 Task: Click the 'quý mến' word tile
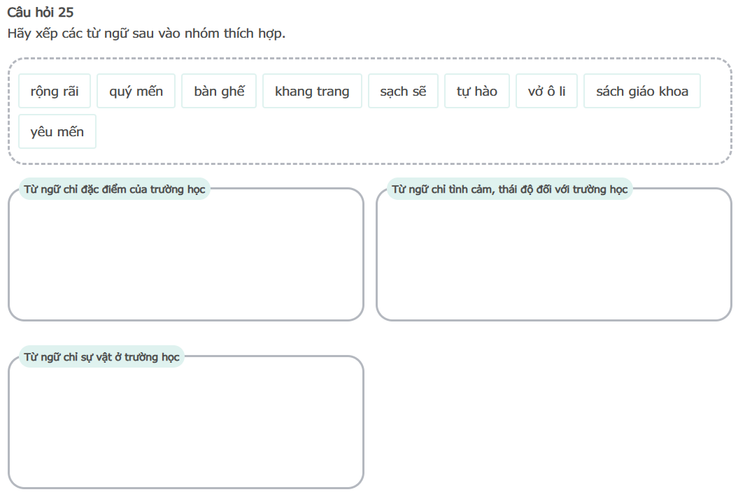(x=136, y=92)
